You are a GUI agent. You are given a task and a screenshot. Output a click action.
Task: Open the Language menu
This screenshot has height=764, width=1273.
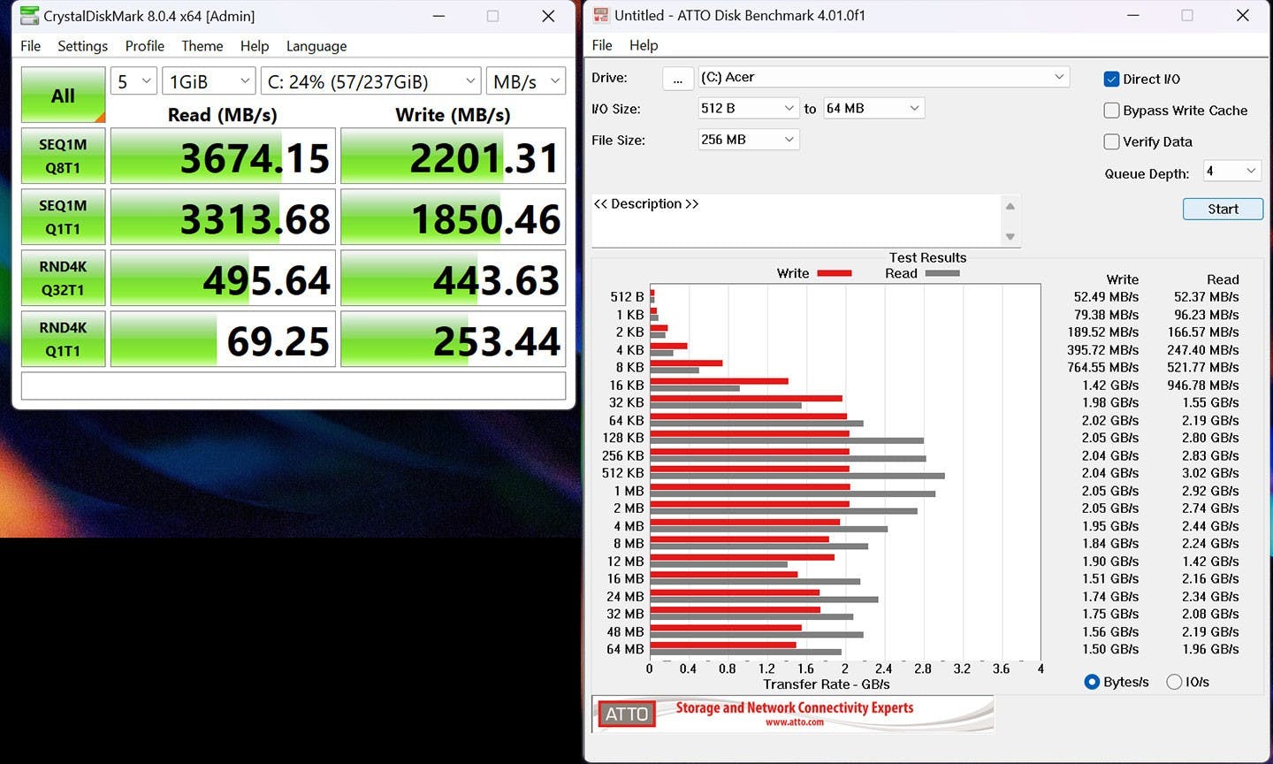click(x=316, y=46)
